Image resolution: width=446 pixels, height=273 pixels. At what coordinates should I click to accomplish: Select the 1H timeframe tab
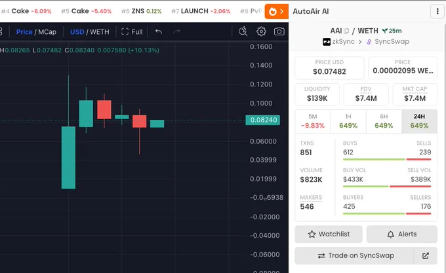pos(348,121)
